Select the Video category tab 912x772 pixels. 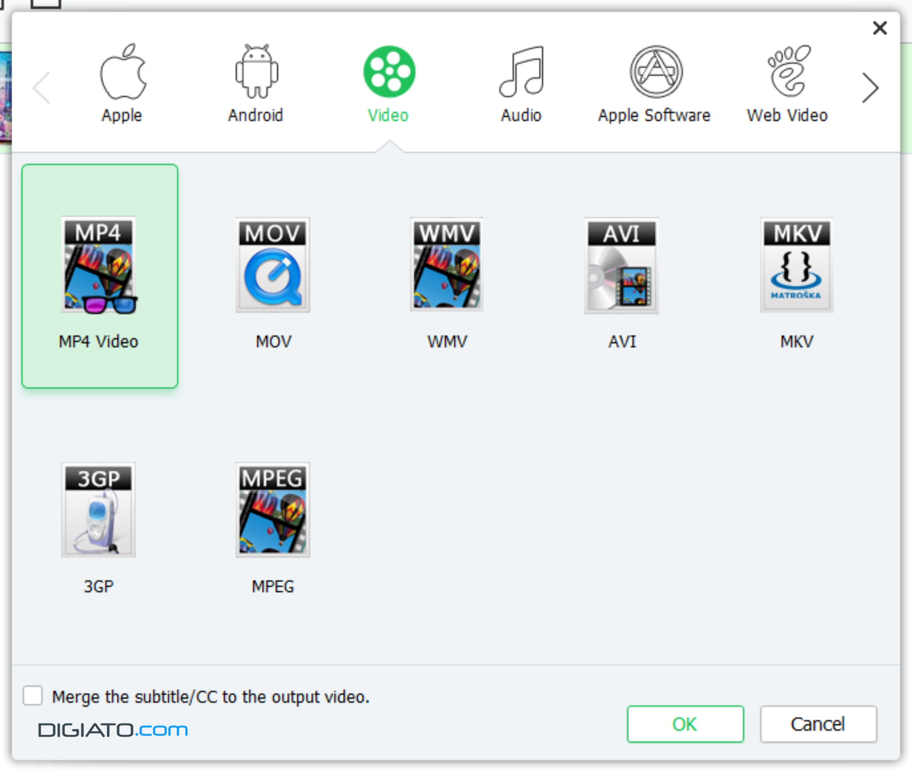(x=389, y=83)
